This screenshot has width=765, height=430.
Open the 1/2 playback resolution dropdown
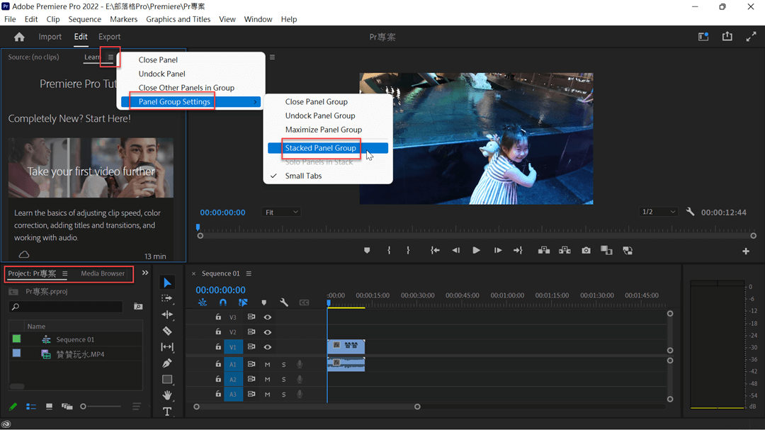tap(658, 212)
